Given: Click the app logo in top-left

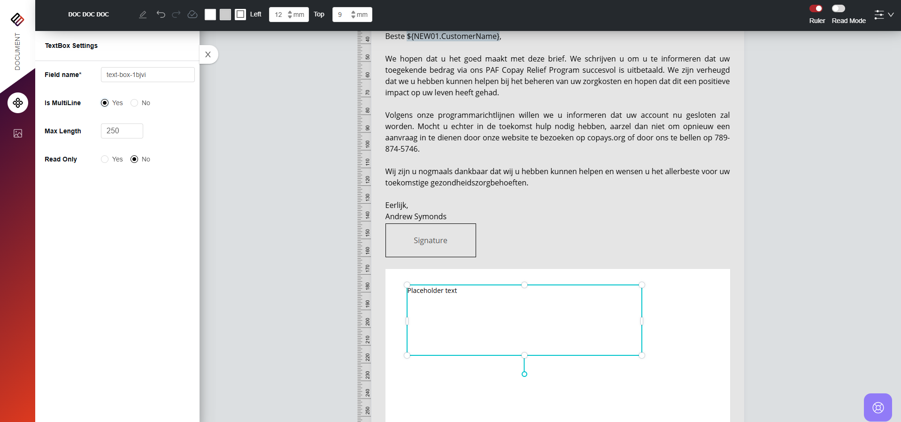Looking at the screenshot, I should click(x=17, y=19).
